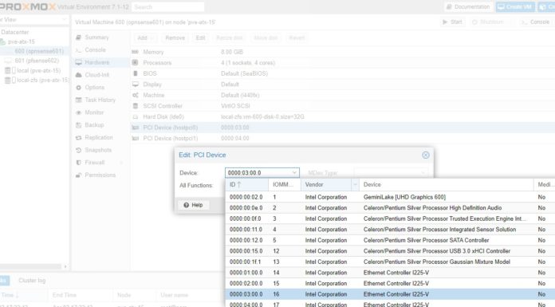The image size is (555, 307).
Task: Open the Summary section of VM 600
Action: pyautogui.click(x=96, y=37)
